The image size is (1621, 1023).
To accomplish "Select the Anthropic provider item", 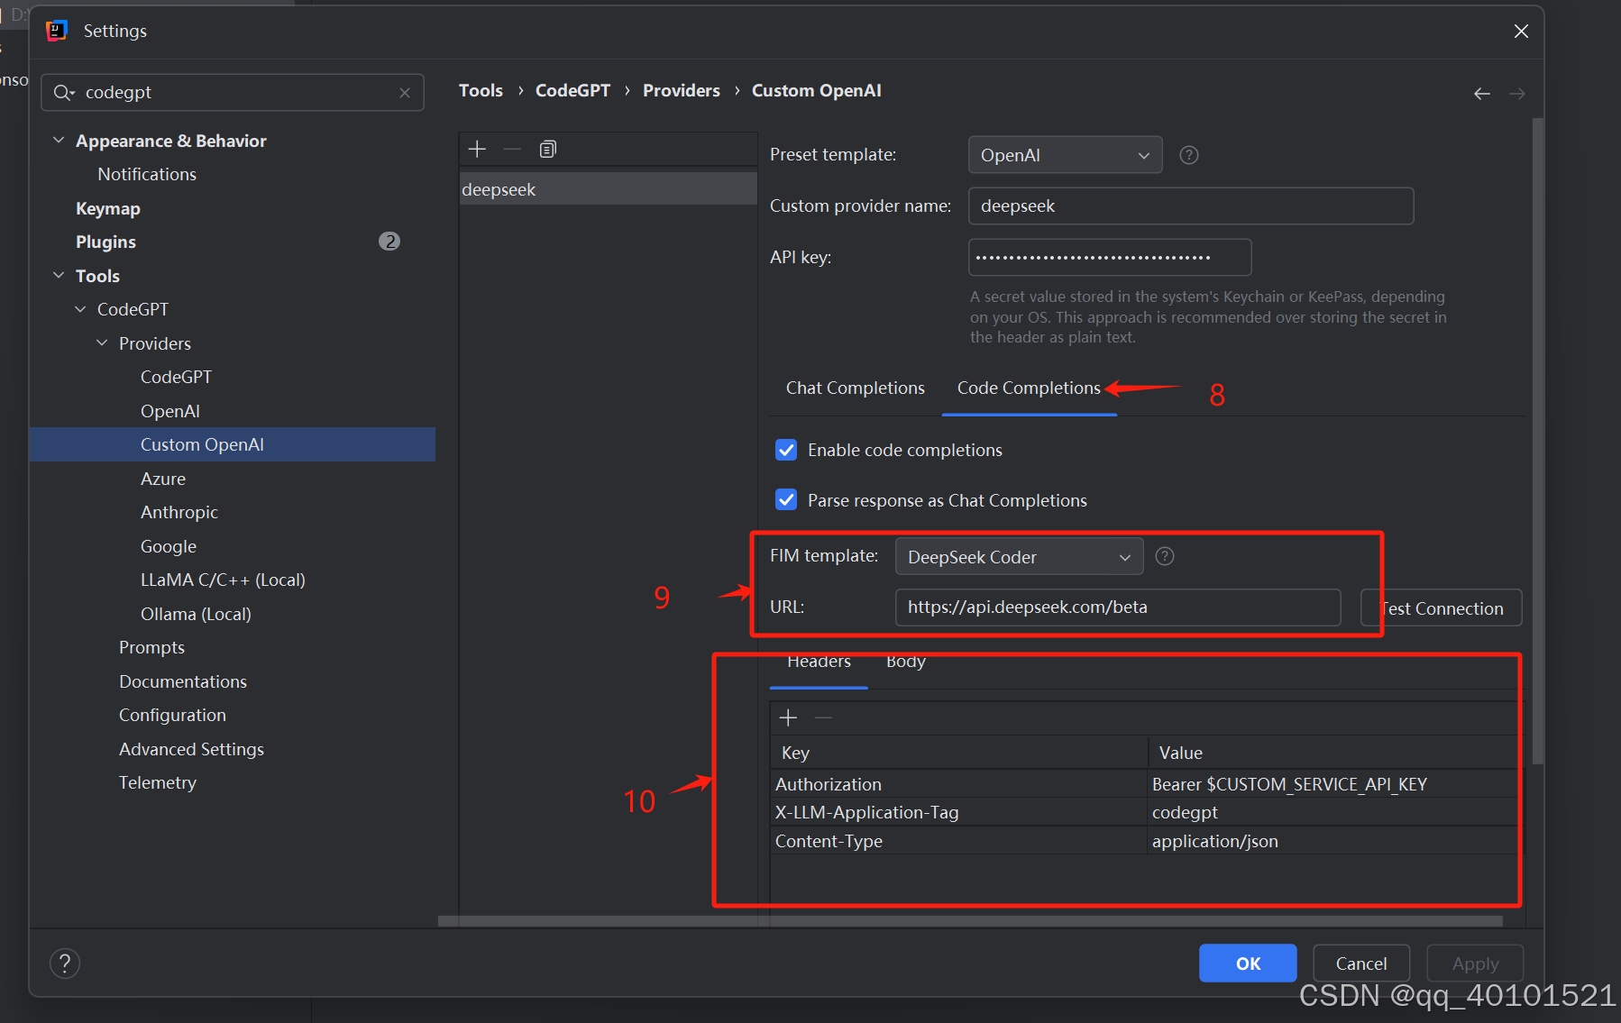I will coord(179,512).
